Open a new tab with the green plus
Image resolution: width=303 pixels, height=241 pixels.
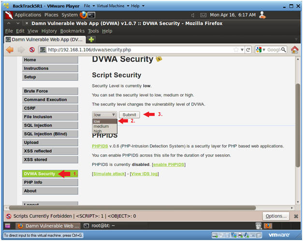click(91, 40)
